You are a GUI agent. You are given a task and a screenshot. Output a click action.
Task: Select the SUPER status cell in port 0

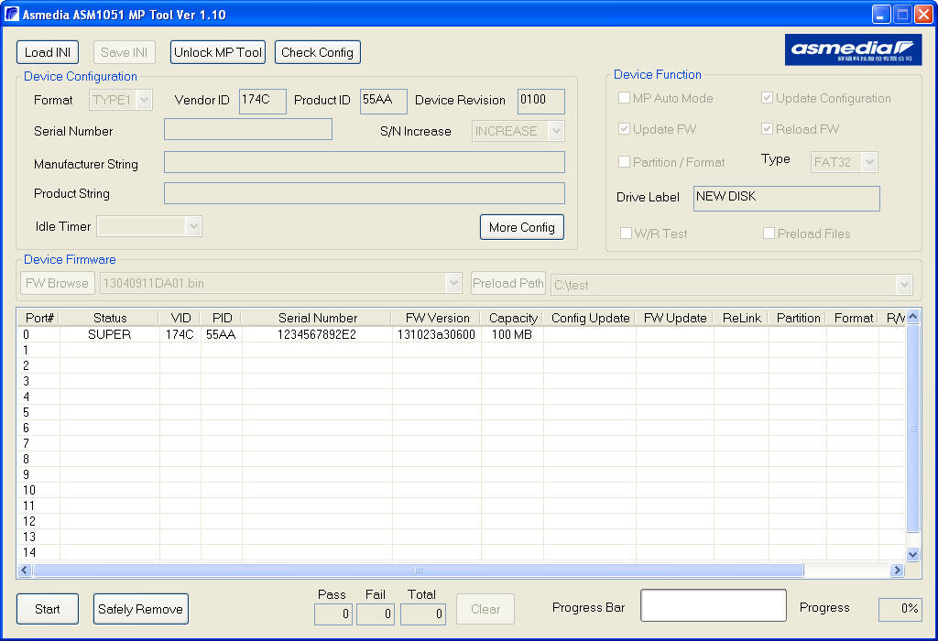110,334
